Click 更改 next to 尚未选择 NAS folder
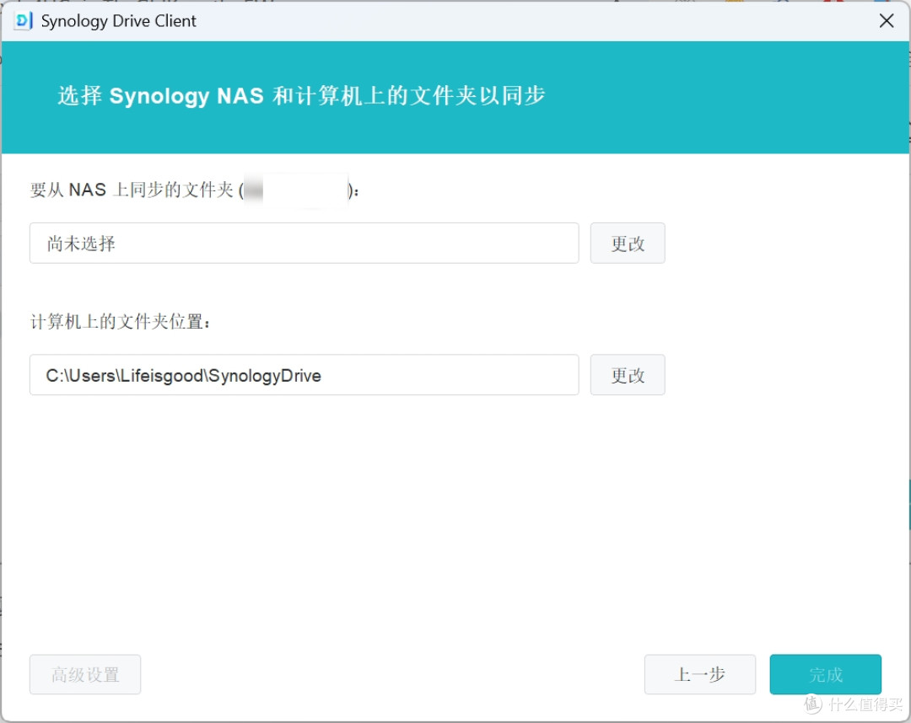The height and width of the screenshot is (723, 911). click(628, 244)
